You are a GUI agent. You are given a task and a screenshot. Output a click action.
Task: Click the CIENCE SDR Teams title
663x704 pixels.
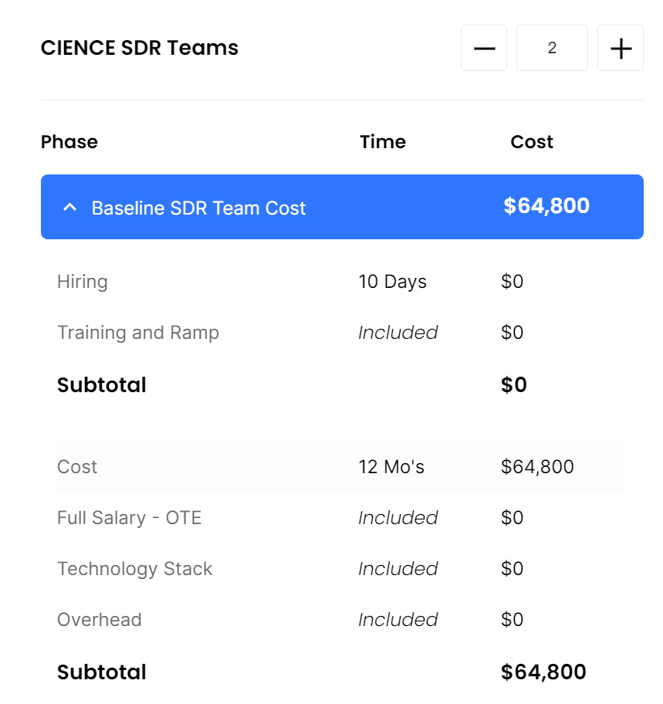(139, 47)
